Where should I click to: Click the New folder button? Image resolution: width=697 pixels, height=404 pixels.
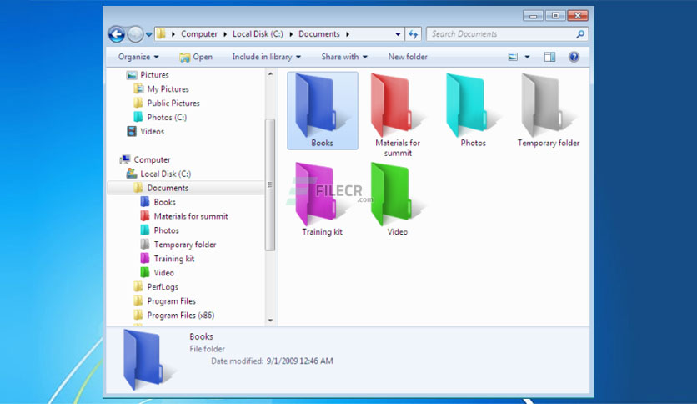point(408,57)
